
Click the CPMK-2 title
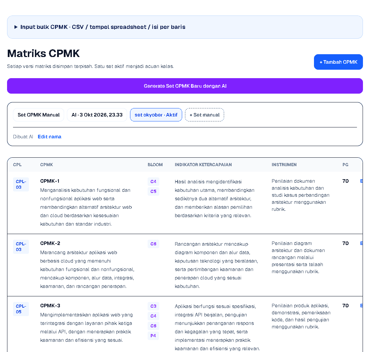coord(50,243)
